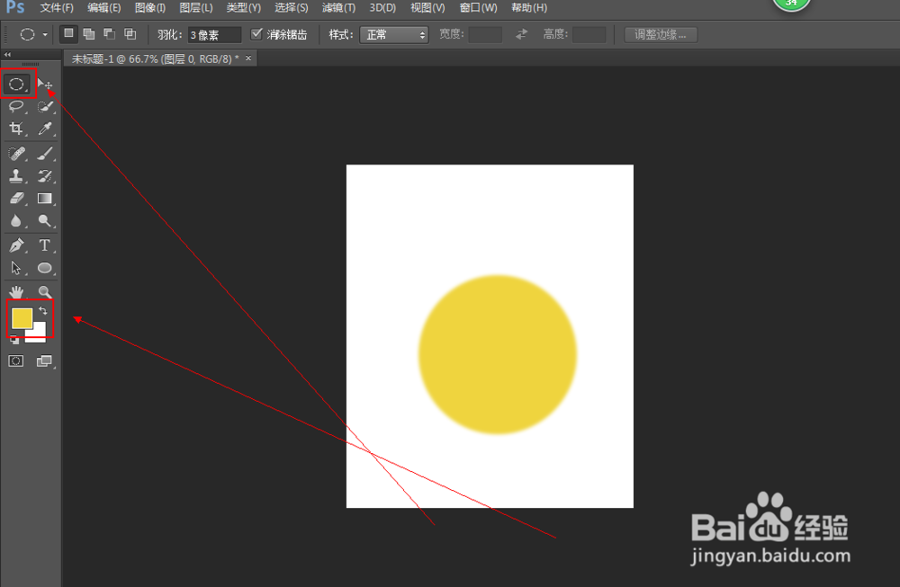900x587 pixels.
Task: Click the width (宽度) input field
Action: [485, 35]
